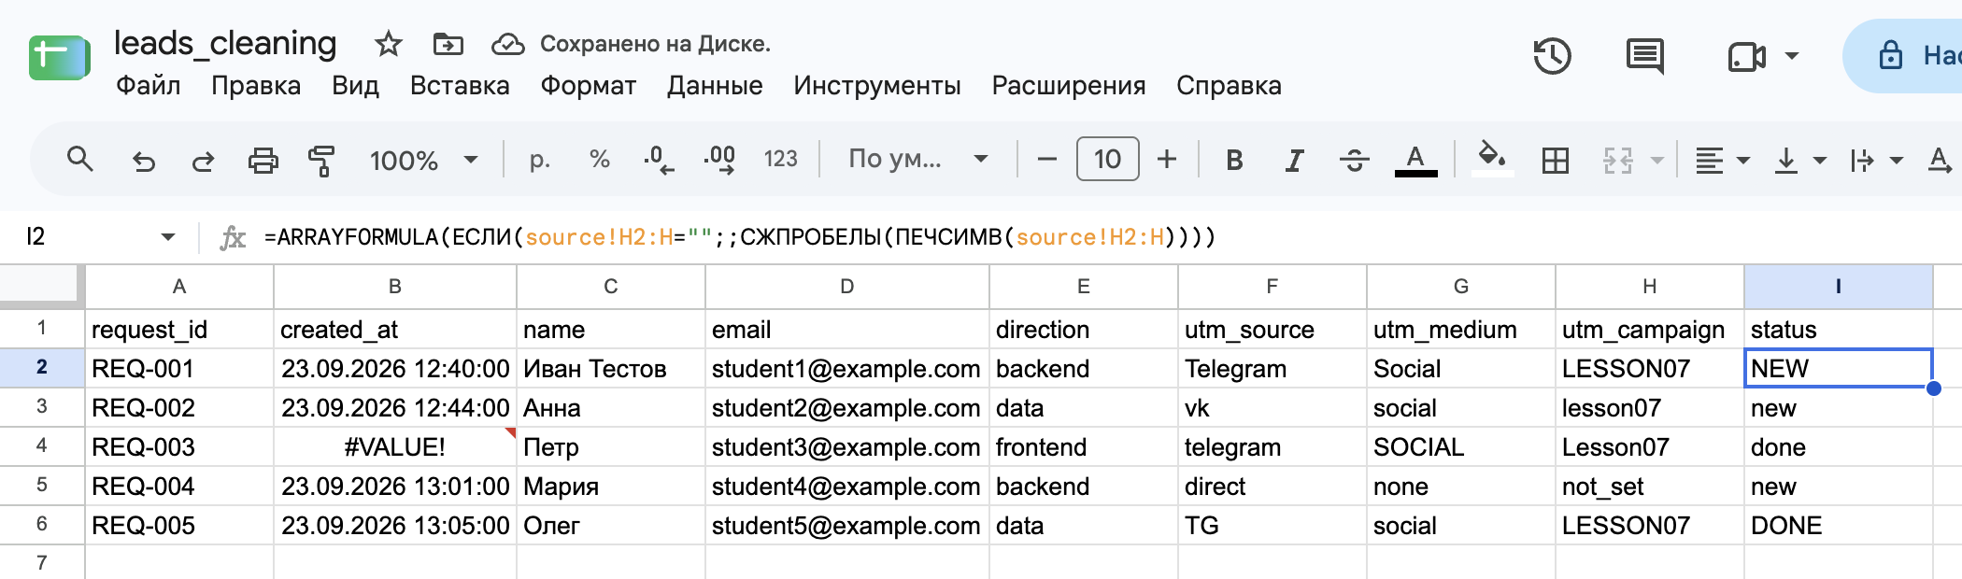Select row 4 header
Viewport: 1962px width, 579px height.
point(42,446)
